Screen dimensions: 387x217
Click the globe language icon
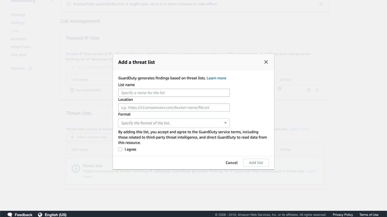[40, 215]
